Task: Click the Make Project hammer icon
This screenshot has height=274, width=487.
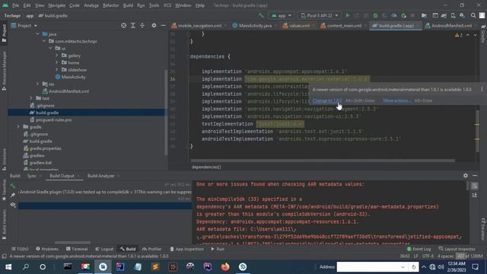Action: point(261,15)
